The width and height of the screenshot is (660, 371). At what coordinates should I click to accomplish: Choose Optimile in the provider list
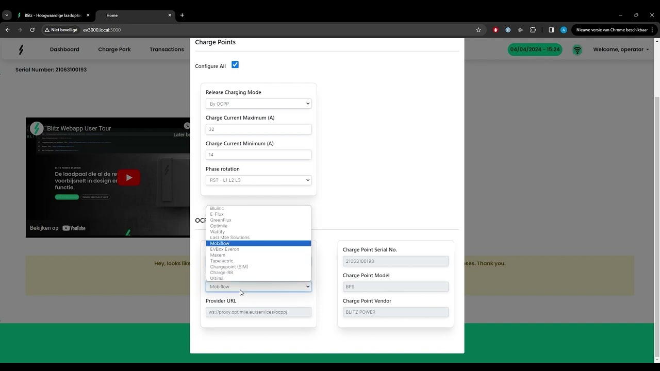[258, 226]
